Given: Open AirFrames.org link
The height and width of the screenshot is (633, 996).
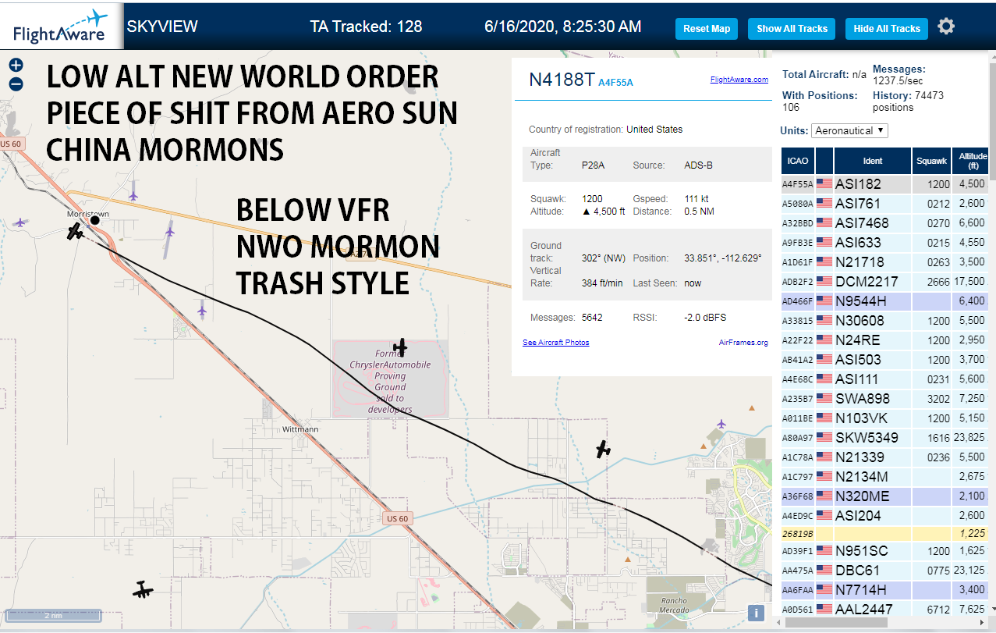Looking at the screenshot, I should [x=743, y=343].
